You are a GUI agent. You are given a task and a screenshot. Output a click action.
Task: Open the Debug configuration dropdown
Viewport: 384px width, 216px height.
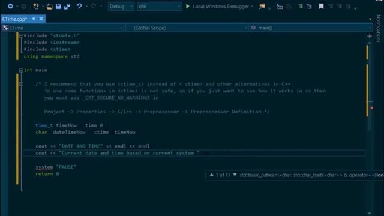(121, 7)
